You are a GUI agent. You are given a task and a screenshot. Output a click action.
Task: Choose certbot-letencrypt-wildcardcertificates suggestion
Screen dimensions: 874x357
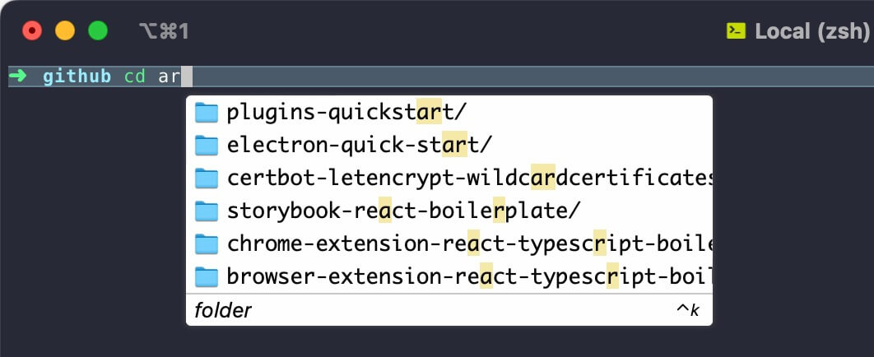click(x=449, y=178)
